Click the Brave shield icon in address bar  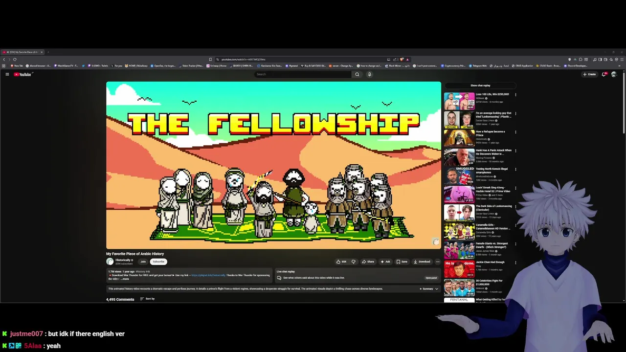(402, 60)
